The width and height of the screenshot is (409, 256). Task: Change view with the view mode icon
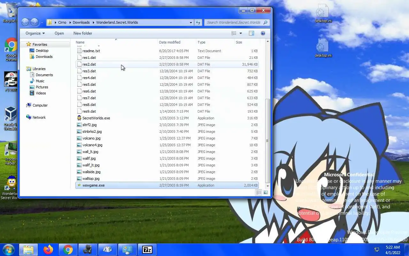point(234,33)
